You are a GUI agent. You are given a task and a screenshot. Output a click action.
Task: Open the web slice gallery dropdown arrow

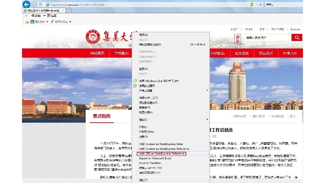[x=70, y=22]
